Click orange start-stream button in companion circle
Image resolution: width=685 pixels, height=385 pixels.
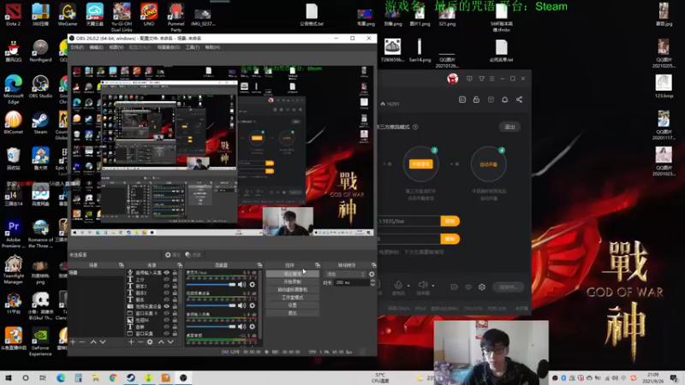tap(420, 164)
